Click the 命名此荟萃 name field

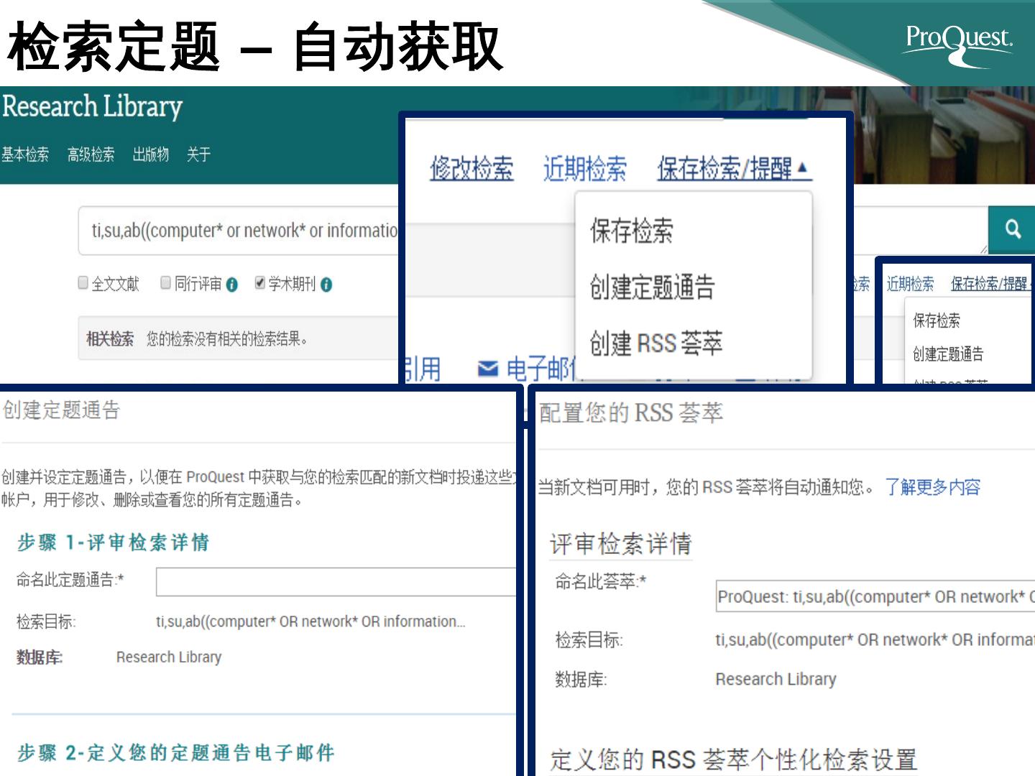(x=874, y=596)
